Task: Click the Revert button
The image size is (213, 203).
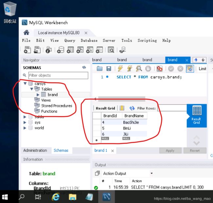Action: coord(195,151)
